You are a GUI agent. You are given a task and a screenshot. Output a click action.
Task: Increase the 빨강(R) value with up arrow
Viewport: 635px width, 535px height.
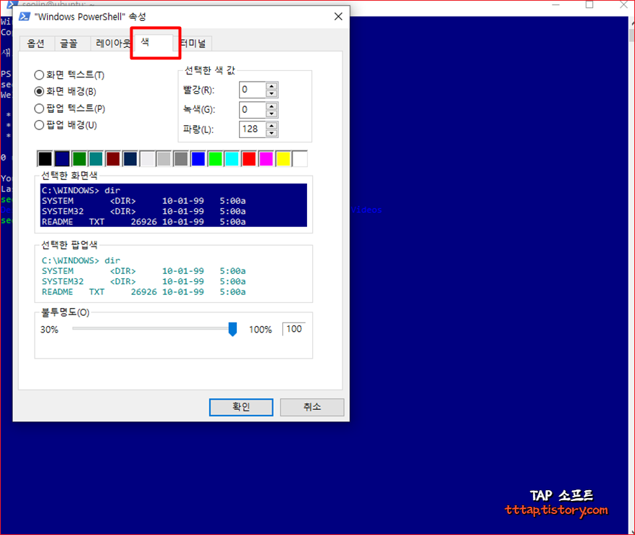(272, 86)
